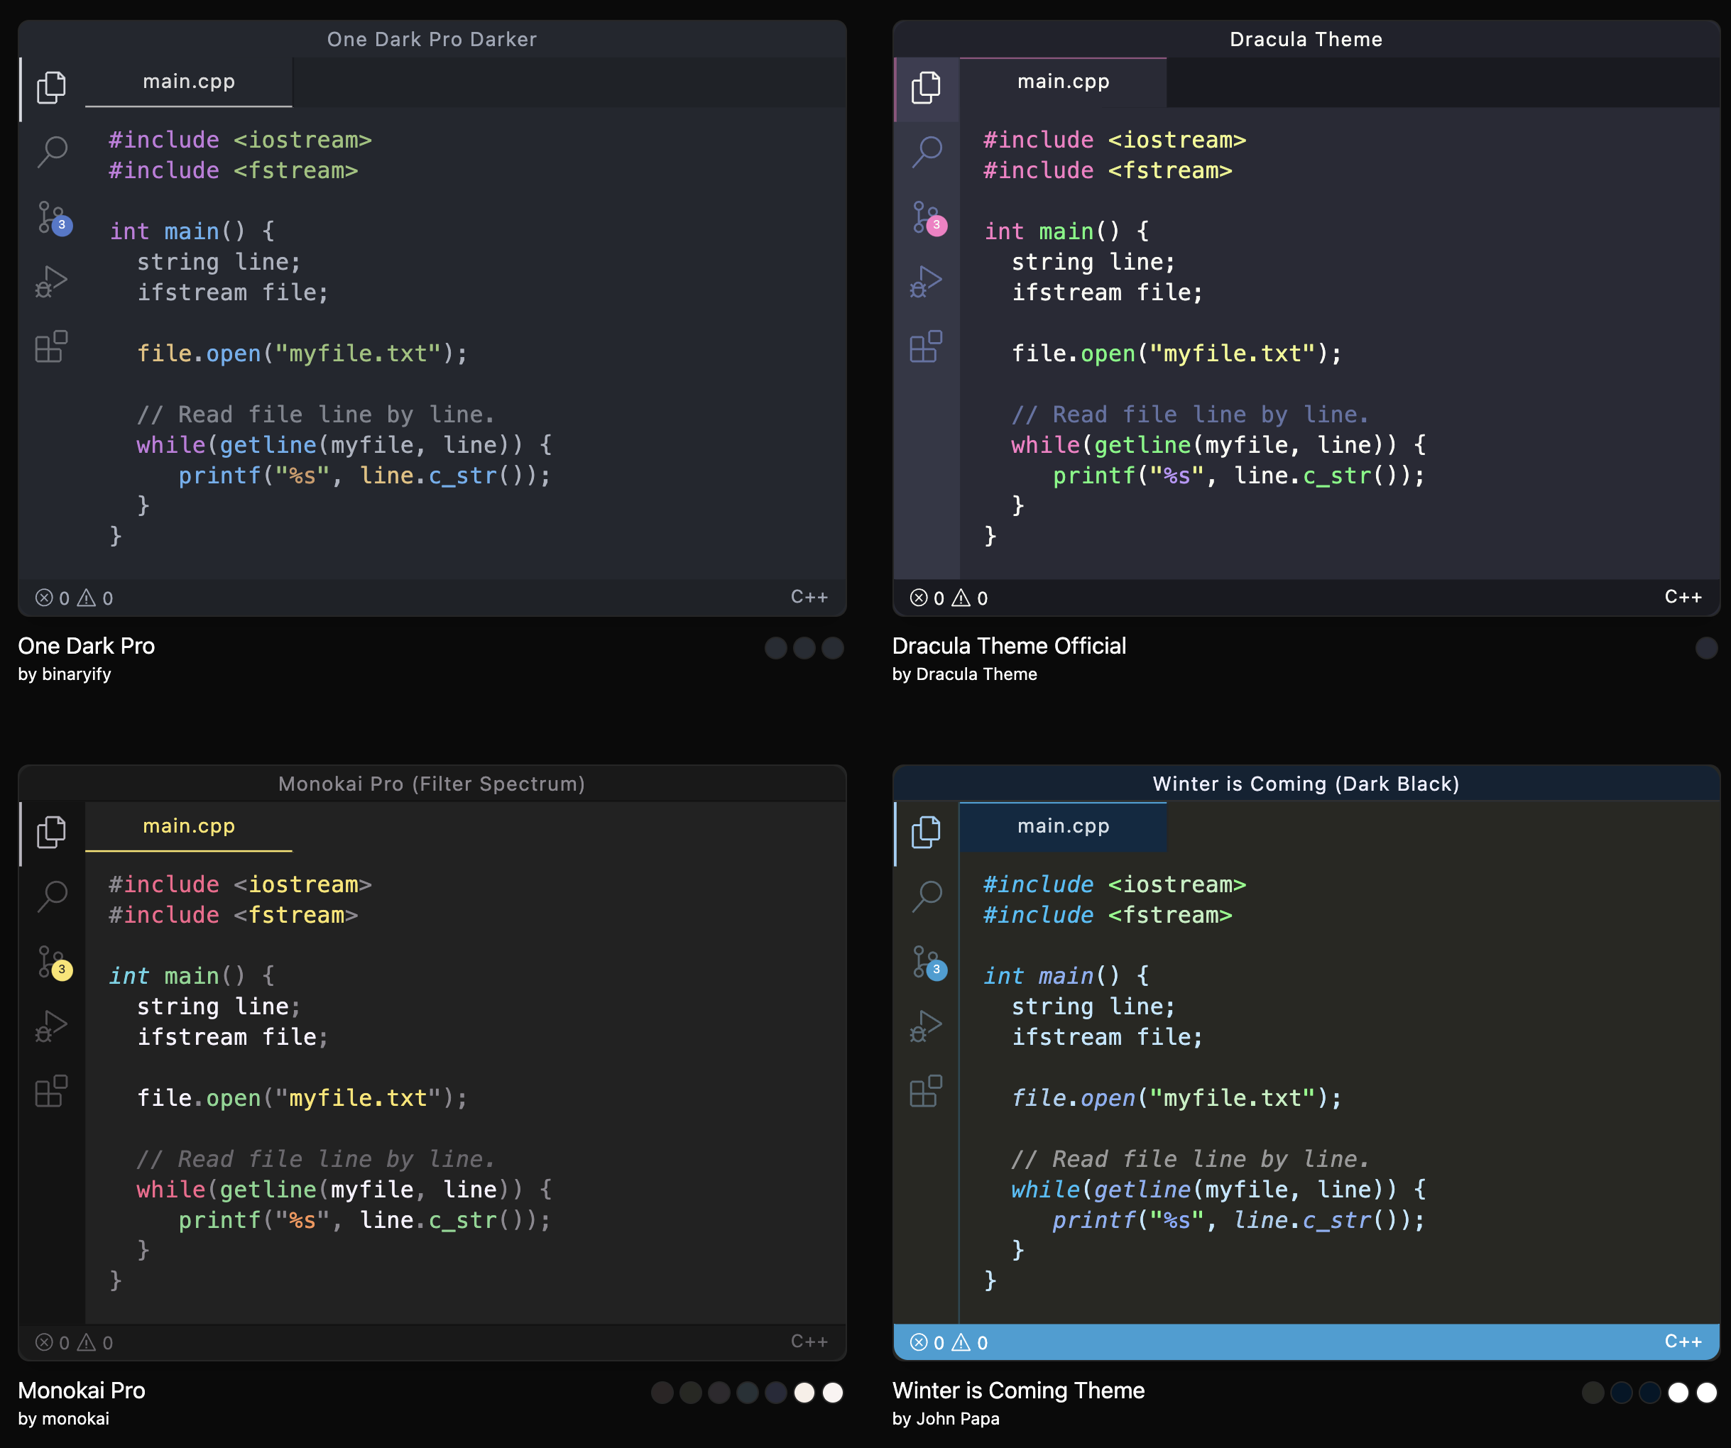This screenshot has height=1448, width=1731.
Task: Click errors icon in Winter is Coming blue status bar
Action: [919, 1342]
